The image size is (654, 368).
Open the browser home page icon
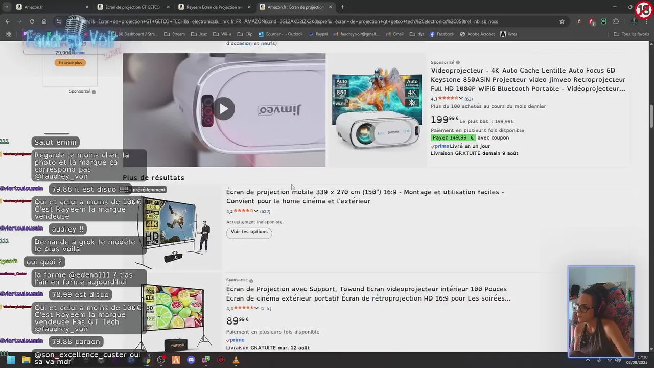click(x=44, y=21)
